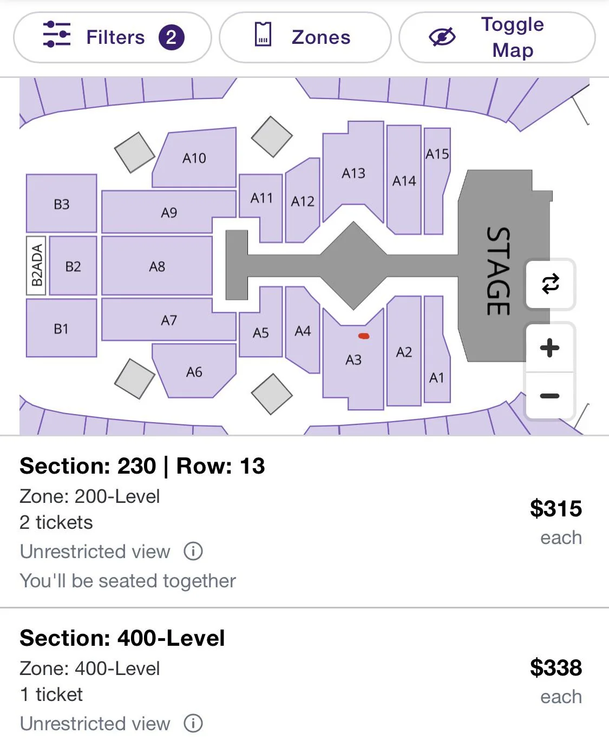Viewport: 609px width, 747px height.
Task: Select floor section A10 on the map
Action: pyautogui.click(x=194, y=158)
